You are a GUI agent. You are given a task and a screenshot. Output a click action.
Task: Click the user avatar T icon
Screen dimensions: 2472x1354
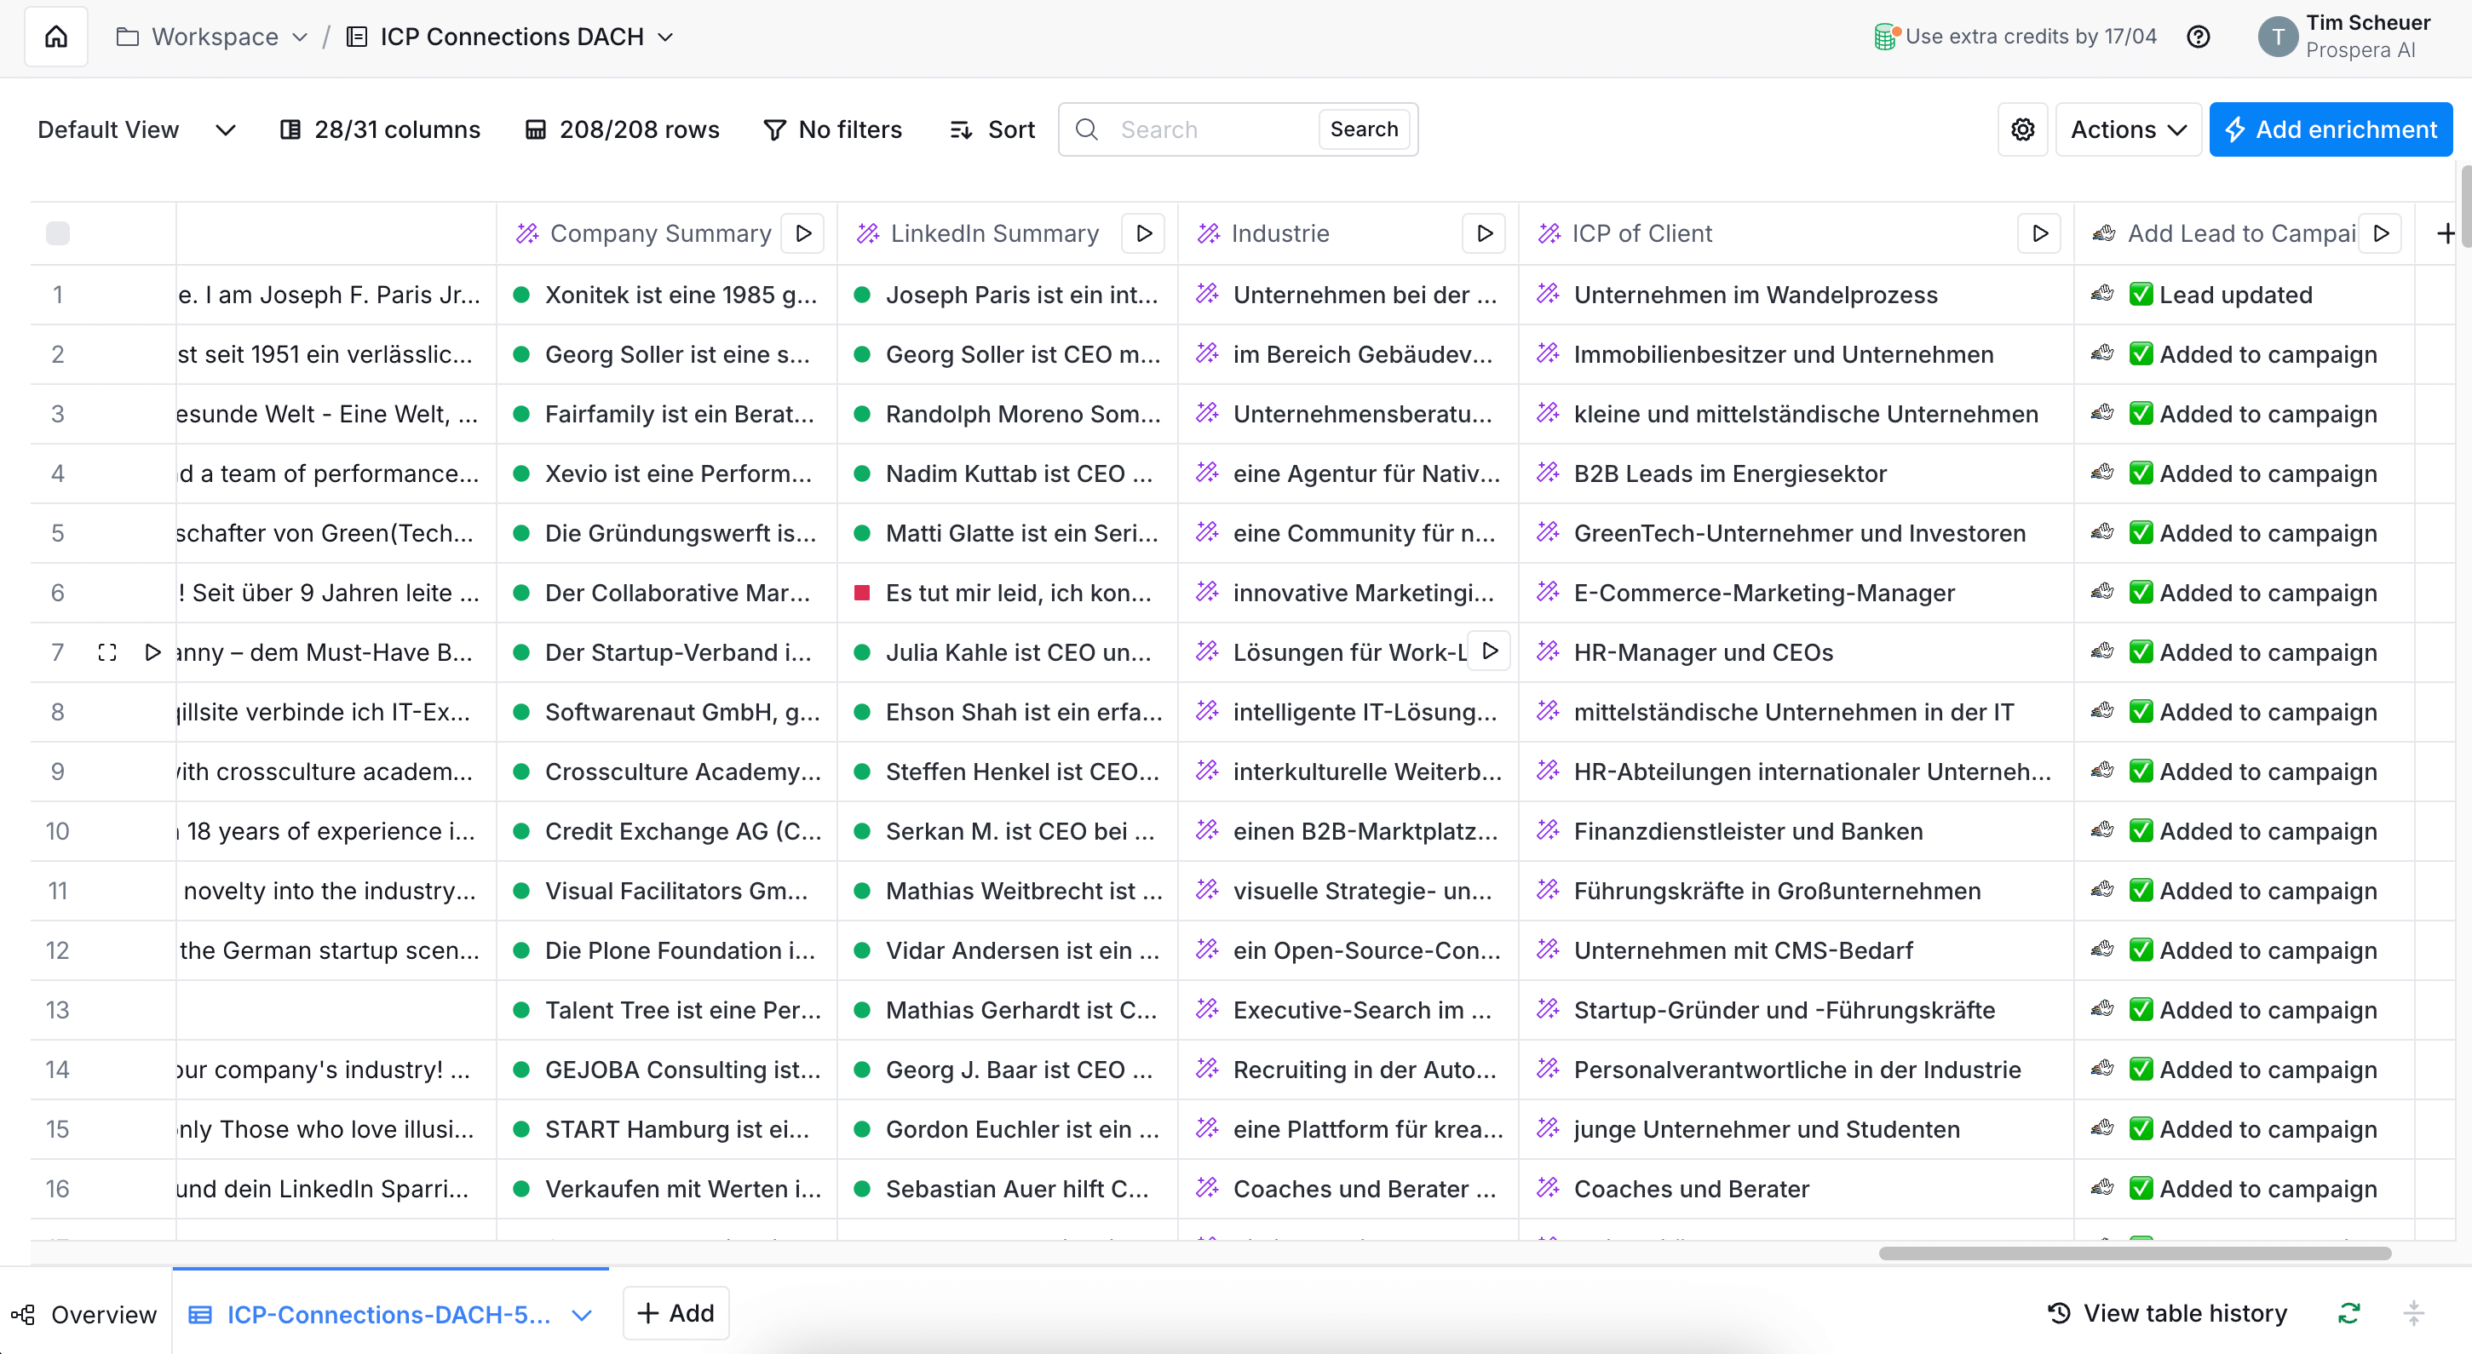2278,37
